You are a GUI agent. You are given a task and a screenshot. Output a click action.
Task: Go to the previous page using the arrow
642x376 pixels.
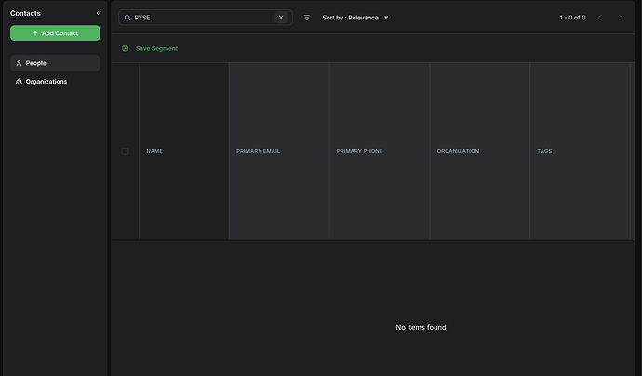click(x=600, y=18)
